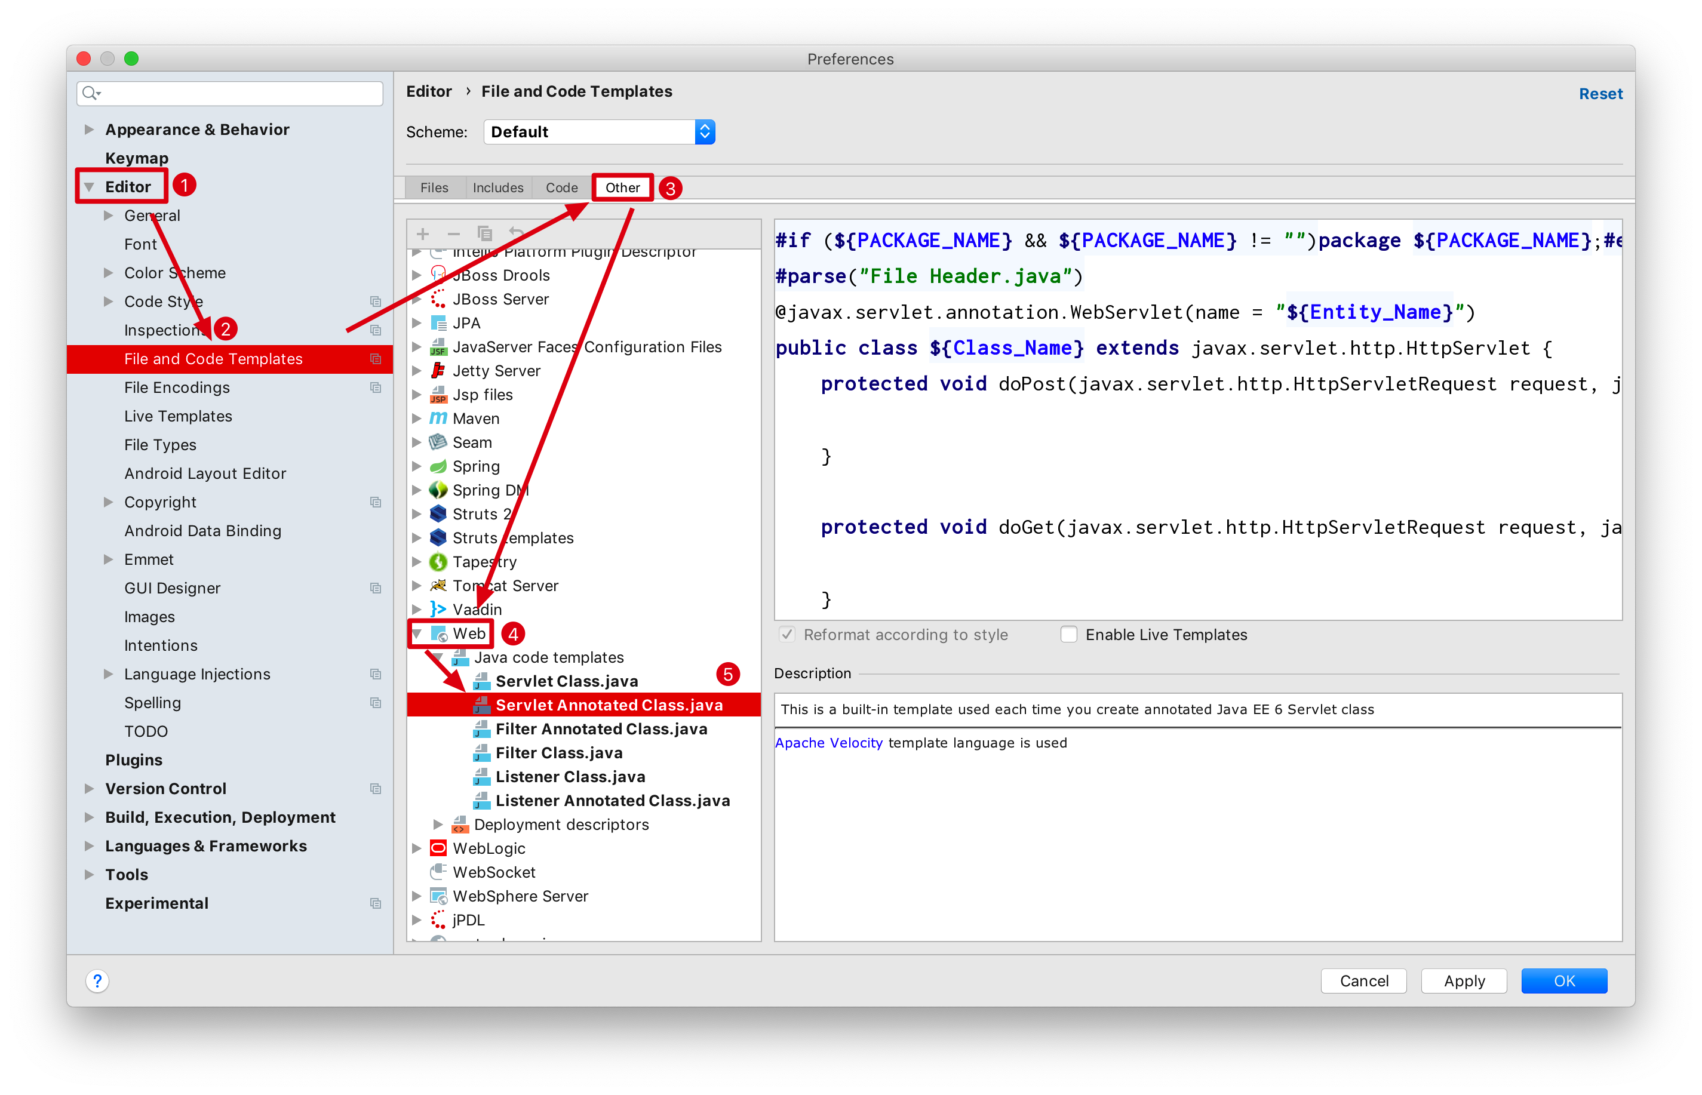The width and height of the screenshot is (1702, 1095).
Task: Click the WebSphere Server icon
Action: [439, 896]
